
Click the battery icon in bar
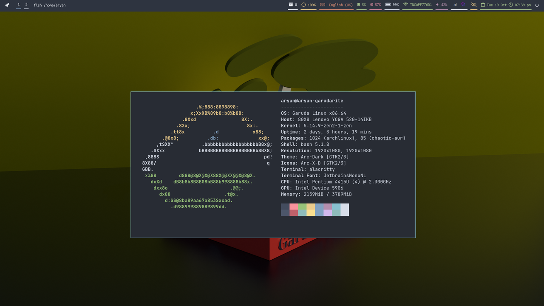point(388,5)
